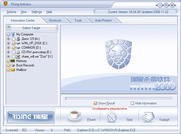
Task: Select the Boot Records label
Action: pyautogui.click(x=25, y=65)
